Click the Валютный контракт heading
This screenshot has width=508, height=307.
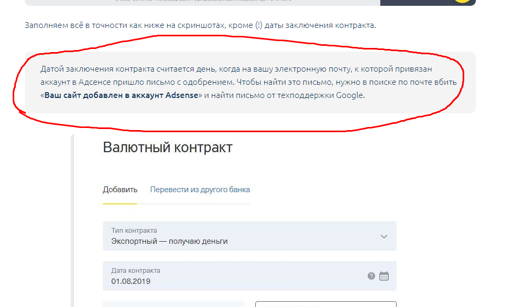click(168, 147)
